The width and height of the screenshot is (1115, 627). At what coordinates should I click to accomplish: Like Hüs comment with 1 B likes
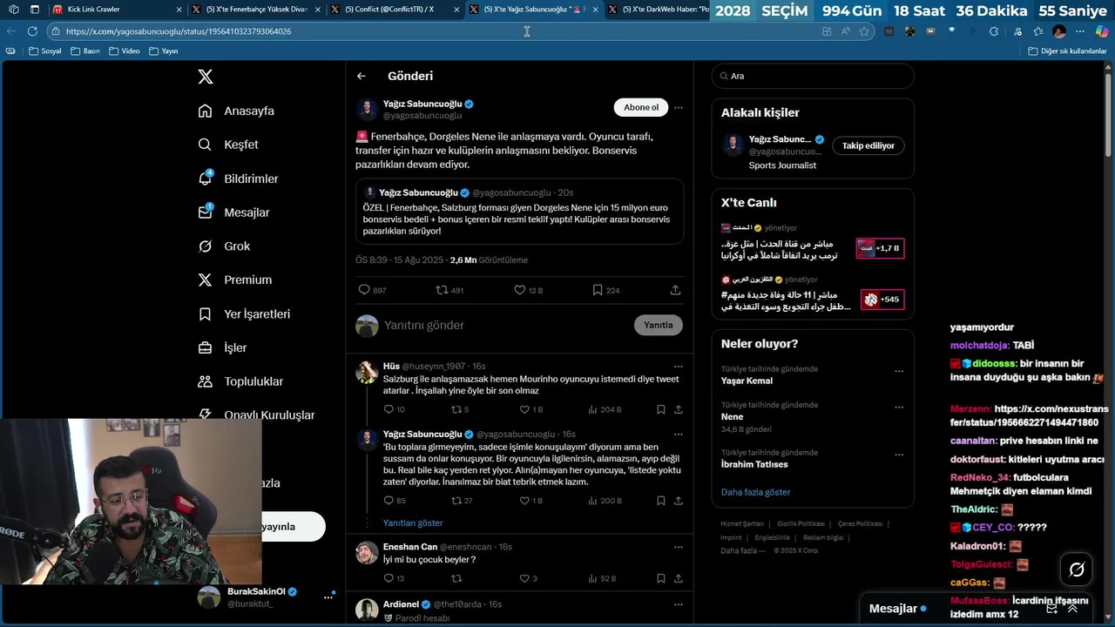[530, 409]
